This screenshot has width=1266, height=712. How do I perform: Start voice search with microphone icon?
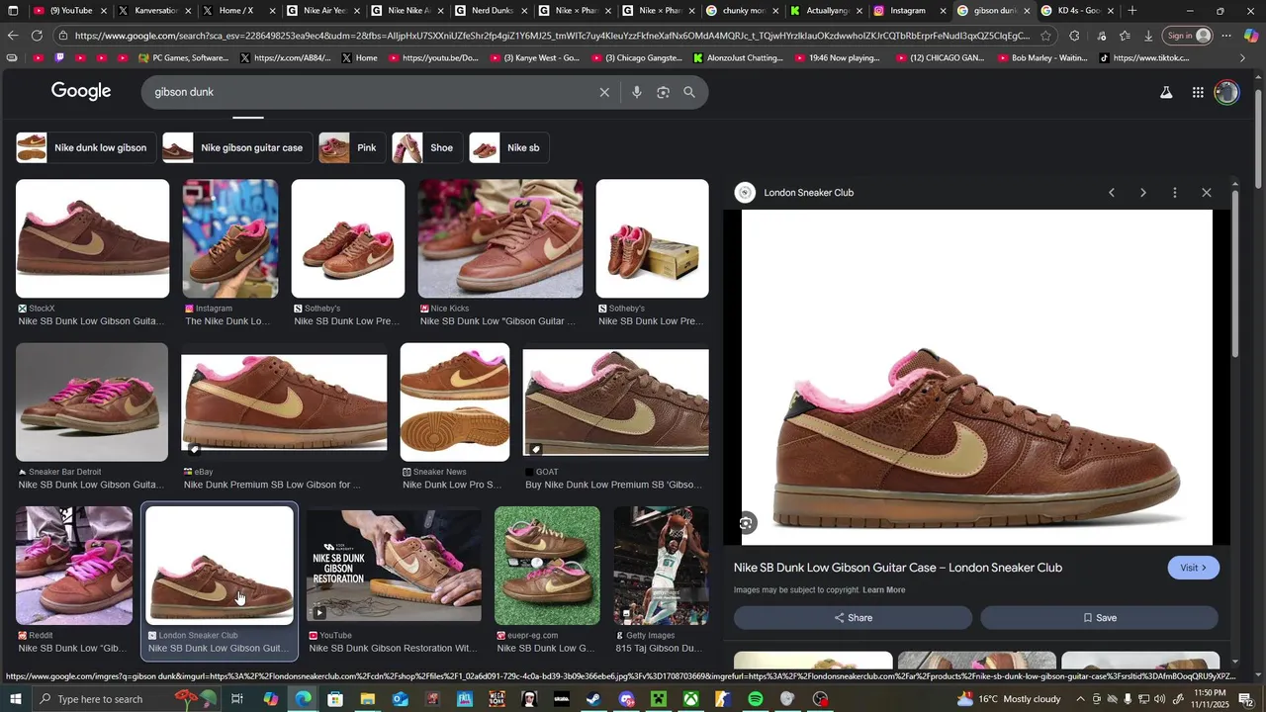(636, 92)
